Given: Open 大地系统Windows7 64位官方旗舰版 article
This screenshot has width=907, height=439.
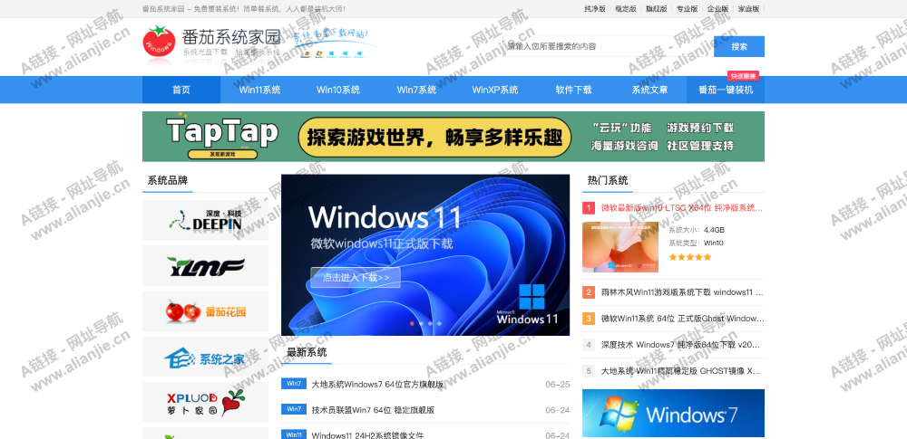Looking at the screenshot, I should tap(377, 384).
